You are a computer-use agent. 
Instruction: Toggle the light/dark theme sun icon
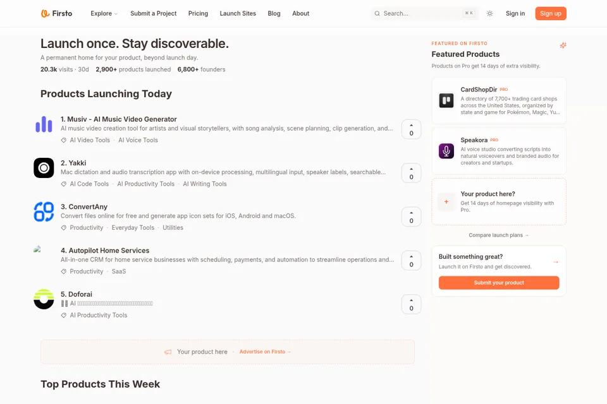pyautogui.click(x=489, y=13)
